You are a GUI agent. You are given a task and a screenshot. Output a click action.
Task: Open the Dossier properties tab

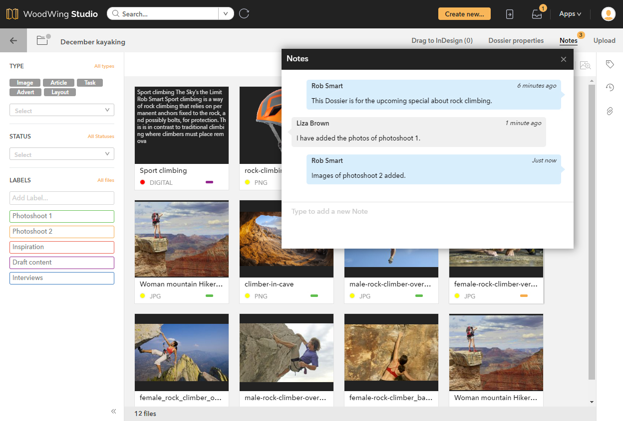point(516,41)
